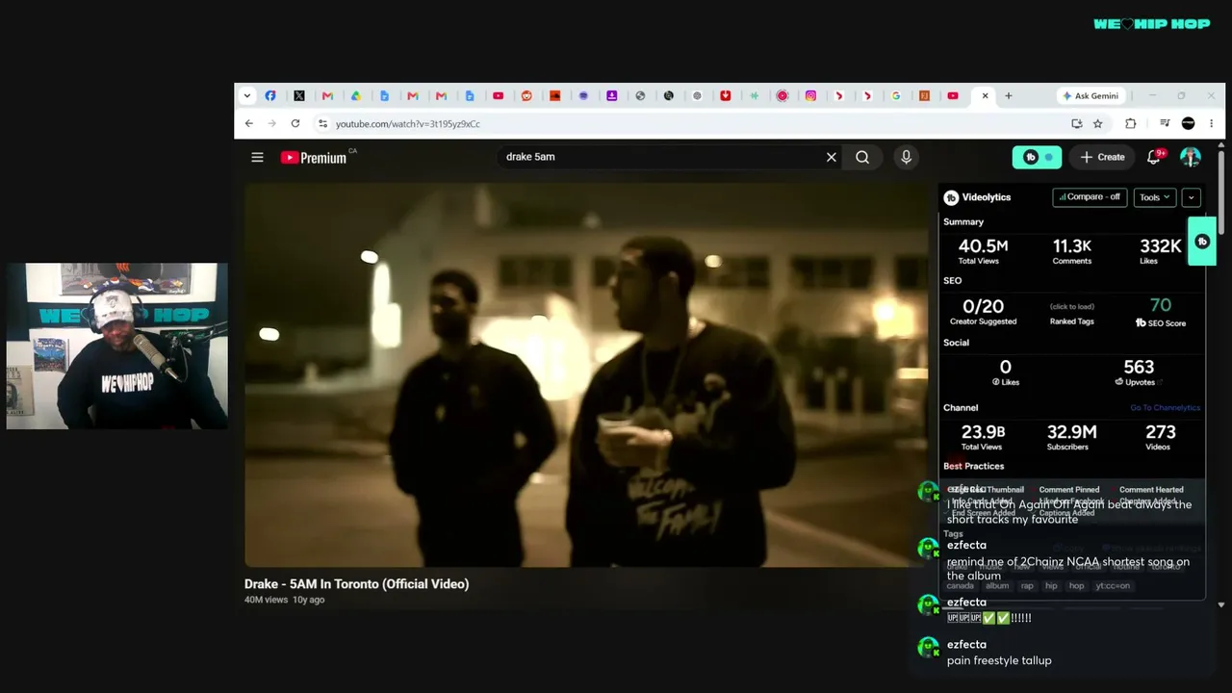The image size is (1232, 693).
Task: Click the YouTube search input field
Action: pos(659,157)
